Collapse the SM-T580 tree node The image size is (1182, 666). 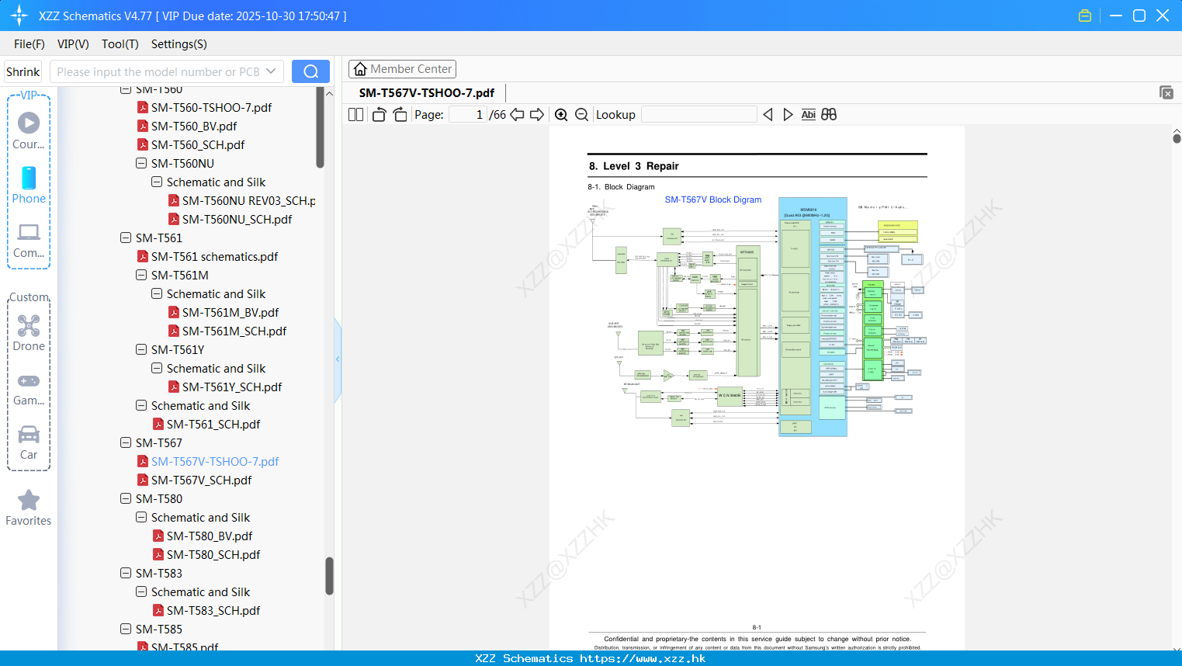pyautogui.click(x=126, y=498)
